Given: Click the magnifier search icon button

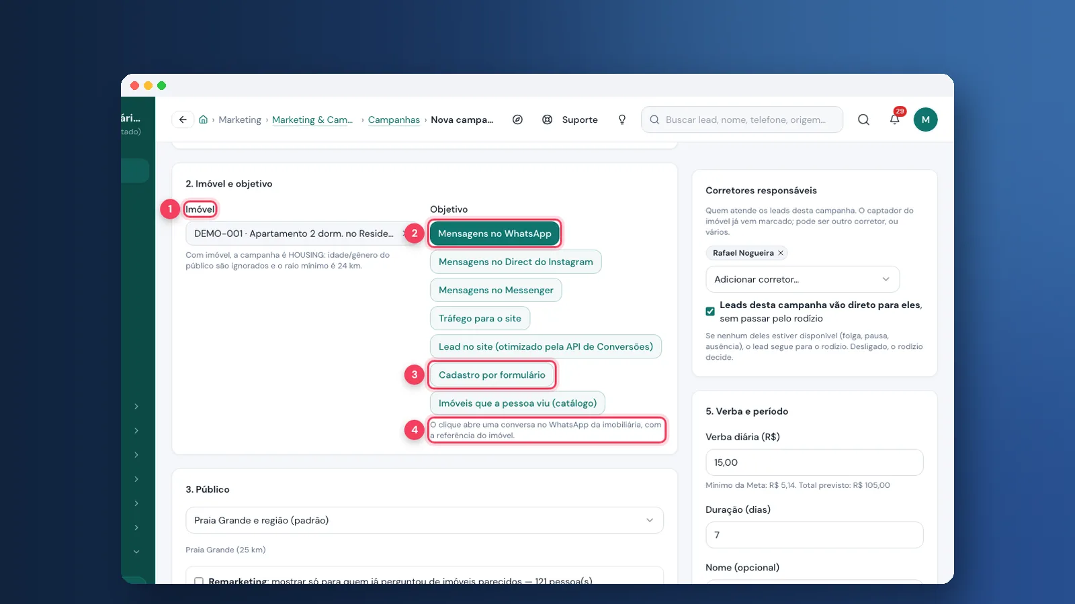Looking at the screenshot, I should [x=863, y=119].
